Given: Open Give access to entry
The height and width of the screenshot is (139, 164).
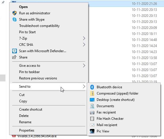Looking at the screenshot, I should [x=49, y=66].
